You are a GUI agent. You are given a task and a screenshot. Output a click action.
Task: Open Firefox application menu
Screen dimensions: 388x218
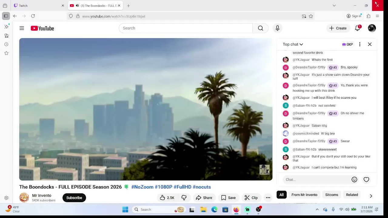click(377, 16)
